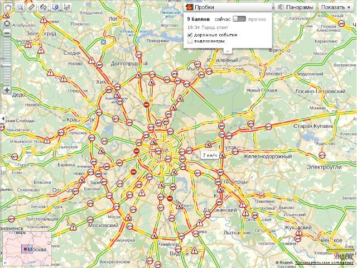The width and height of the screenshot is (357, 268).
Task: Open the Показать dropdown menu
Action: (x=336, y=7)
